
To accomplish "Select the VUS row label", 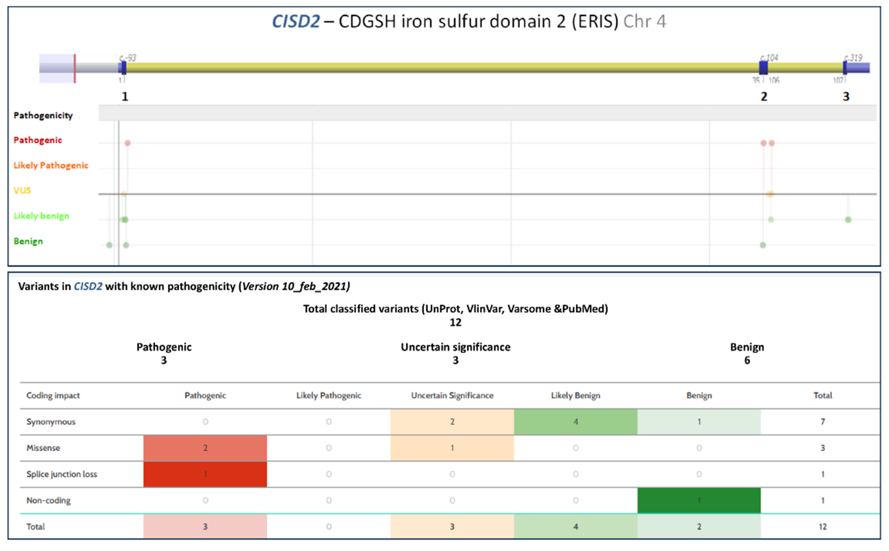I will (x=22, y=191).
